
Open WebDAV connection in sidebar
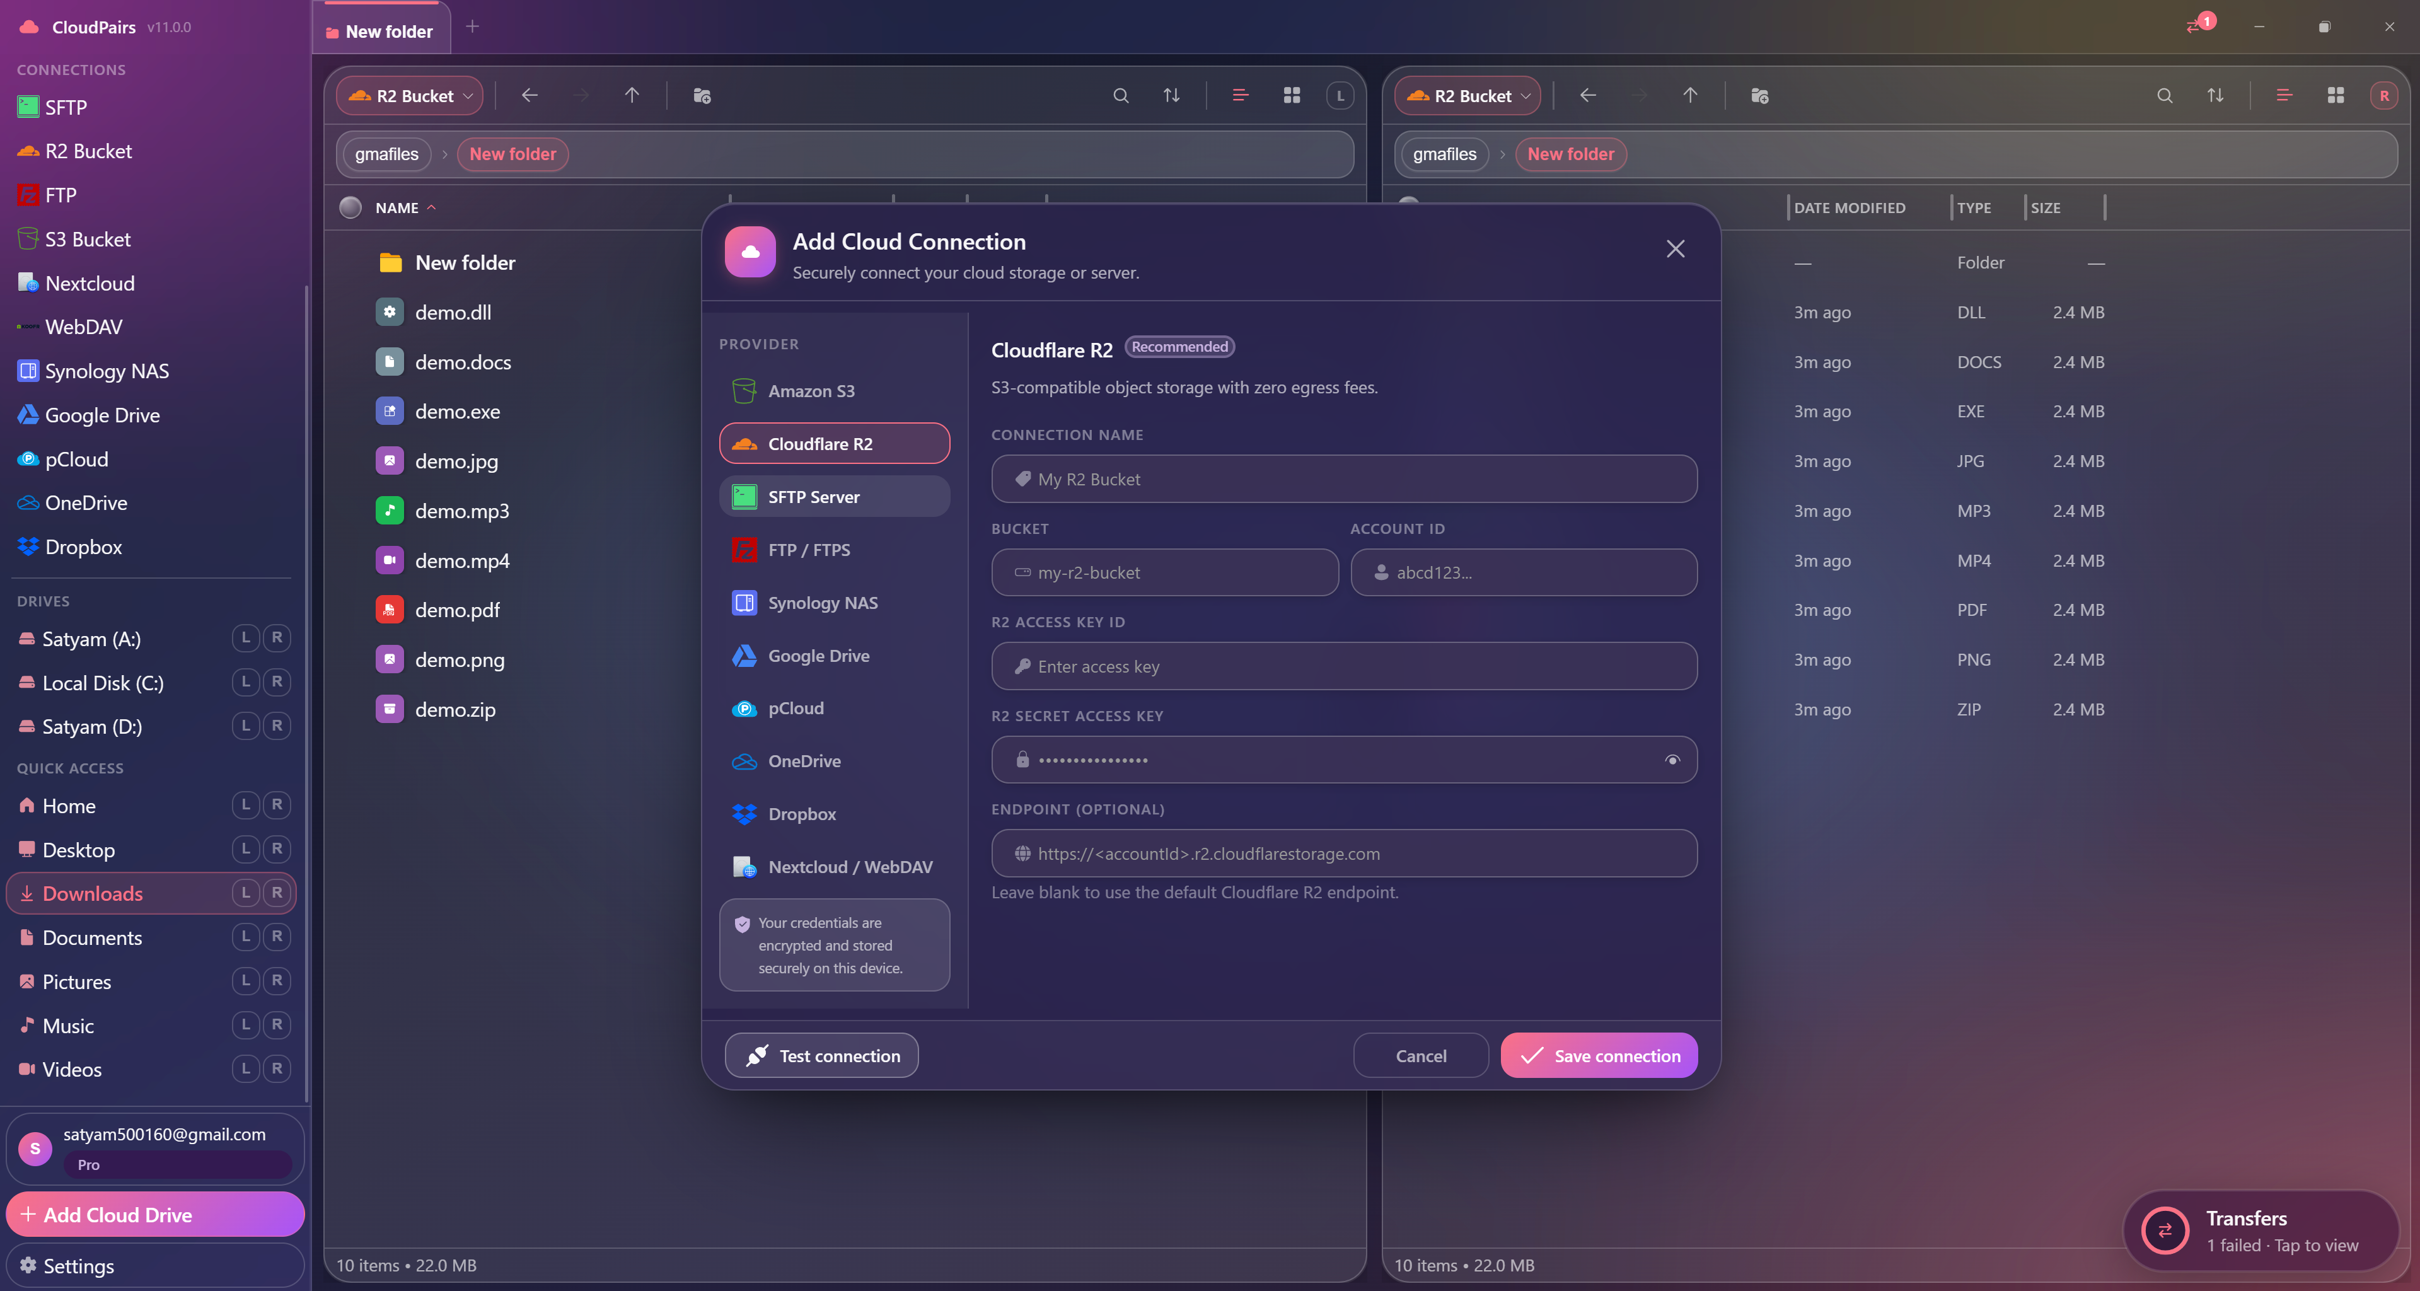(150, 327)
